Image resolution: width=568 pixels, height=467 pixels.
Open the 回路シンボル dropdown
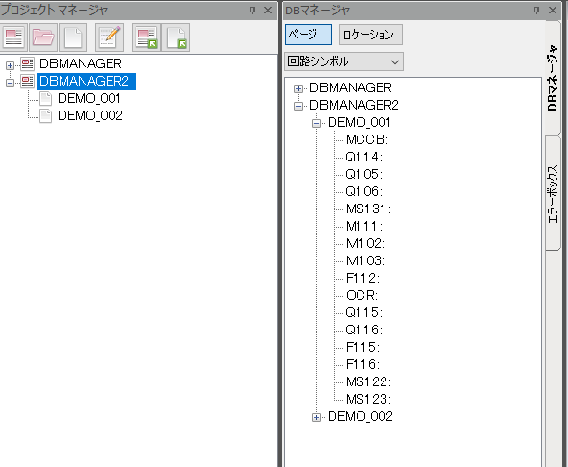click(344, 61)
